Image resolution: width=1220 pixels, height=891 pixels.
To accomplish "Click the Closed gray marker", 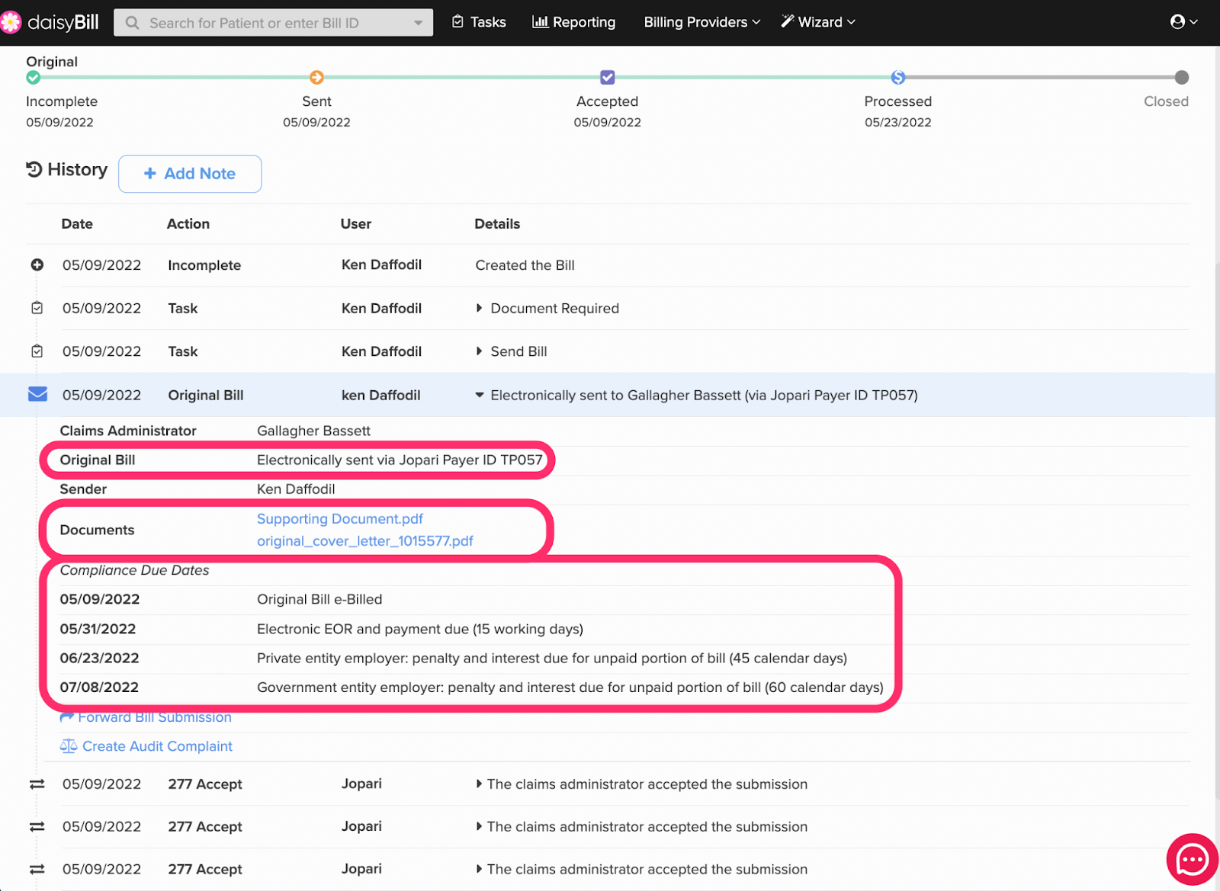I will (x=1182, y=77).
